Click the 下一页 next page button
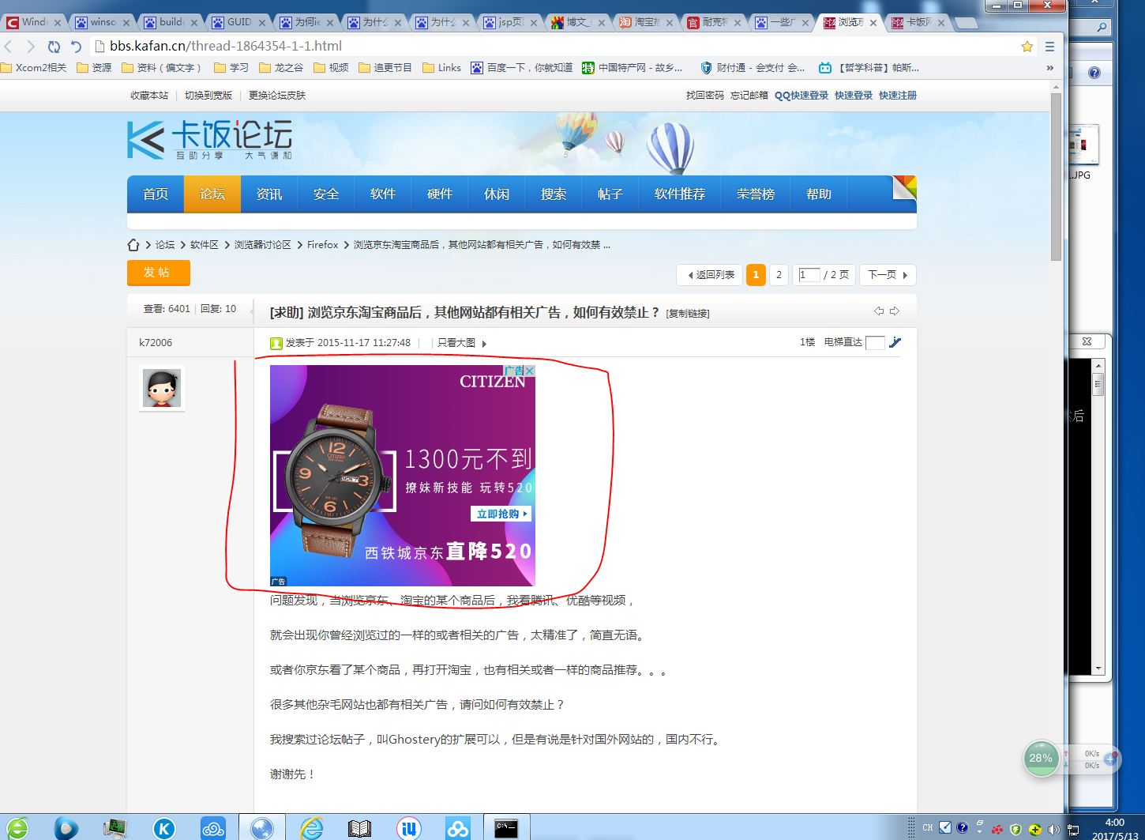The height and width of the screenshot is (840, 1145). (888, 275)
